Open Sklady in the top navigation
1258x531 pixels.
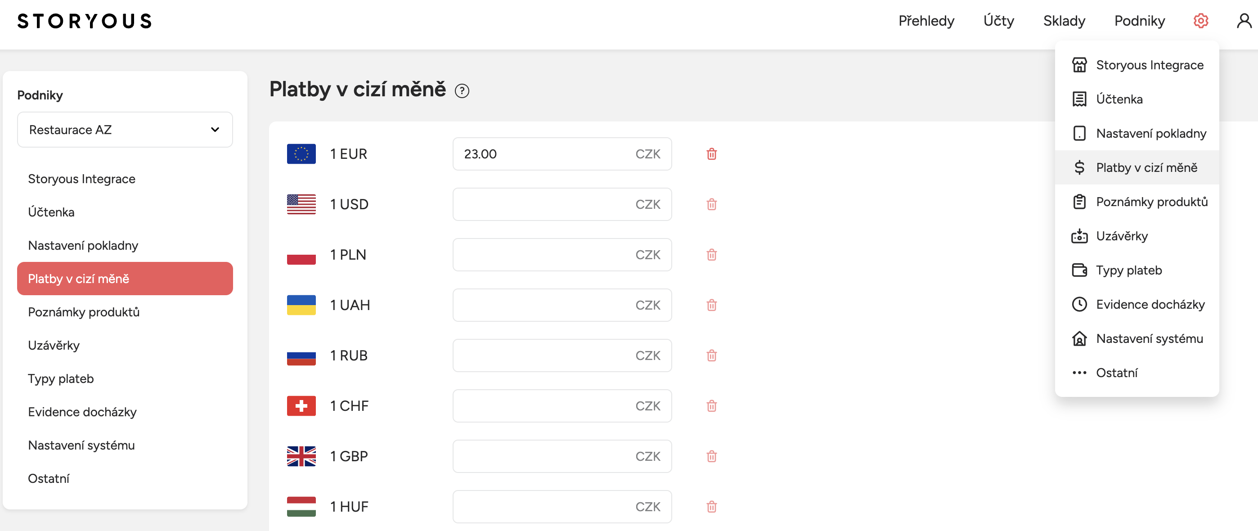[x=1064, y=21]
